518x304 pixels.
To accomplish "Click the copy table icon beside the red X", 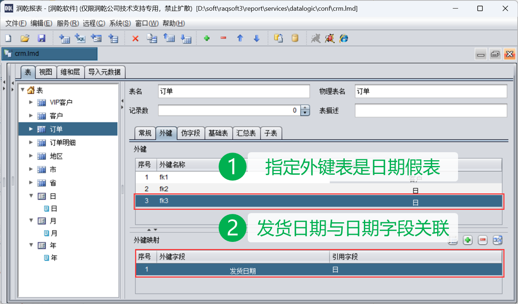I will (x=152, y=38).
